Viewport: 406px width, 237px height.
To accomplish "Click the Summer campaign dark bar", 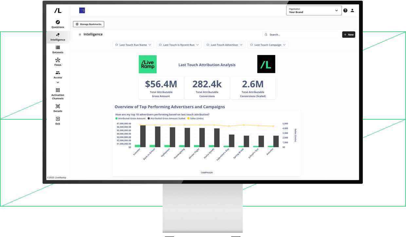I will [143, 136].
